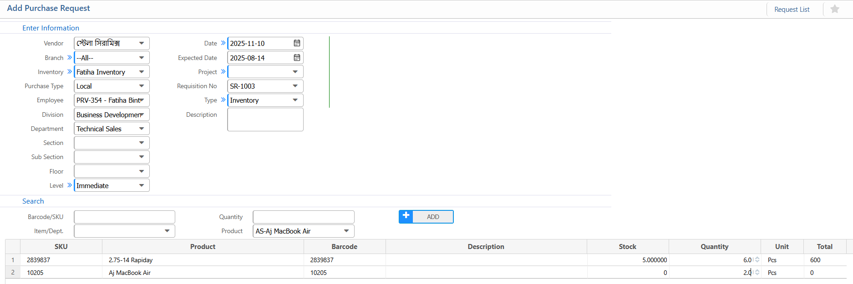Viewport: 853px width, 284px height.
Task: Expand the Vendor dropdown
Action: coord(142,43)
